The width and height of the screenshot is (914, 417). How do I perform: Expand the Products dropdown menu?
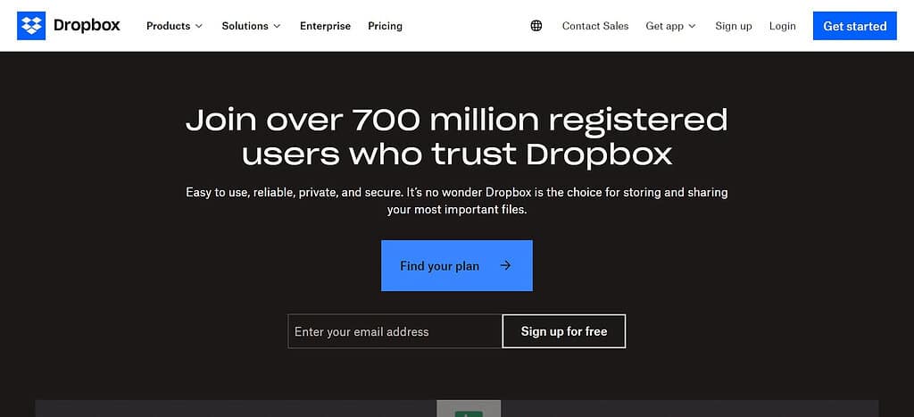tap(174, 26)
